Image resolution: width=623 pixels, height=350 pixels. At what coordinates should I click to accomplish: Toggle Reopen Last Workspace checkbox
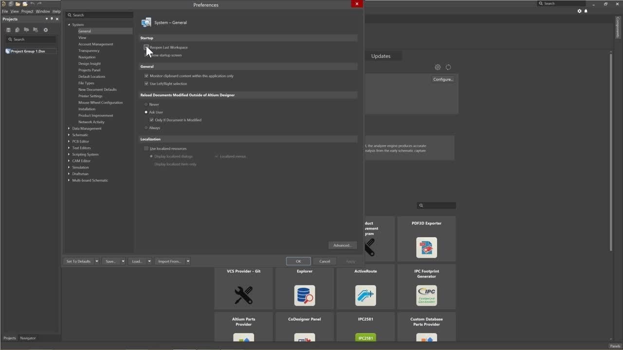tap(146, 47)
